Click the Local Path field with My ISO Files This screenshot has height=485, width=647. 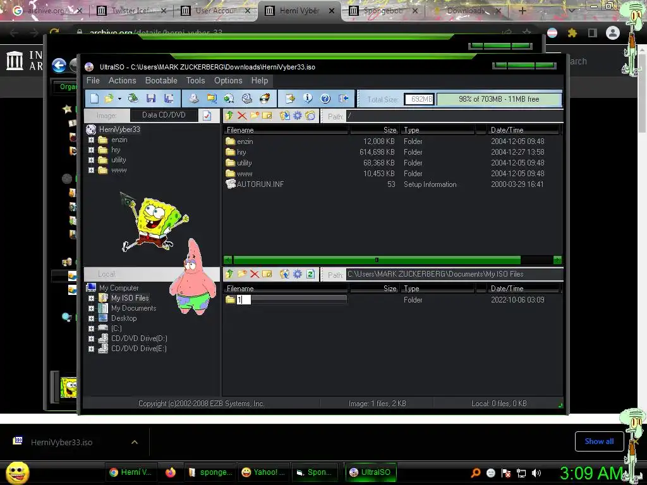[455, 274]
